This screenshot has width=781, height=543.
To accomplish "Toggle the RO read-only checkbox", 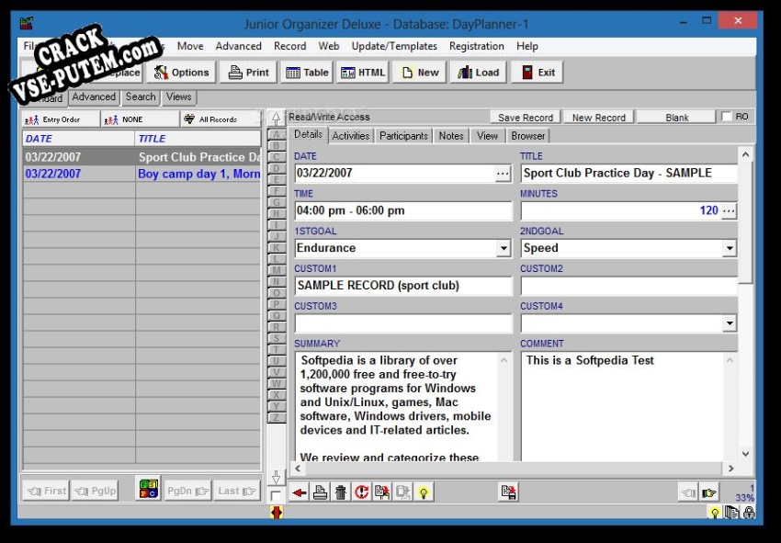I will (728, 117).
